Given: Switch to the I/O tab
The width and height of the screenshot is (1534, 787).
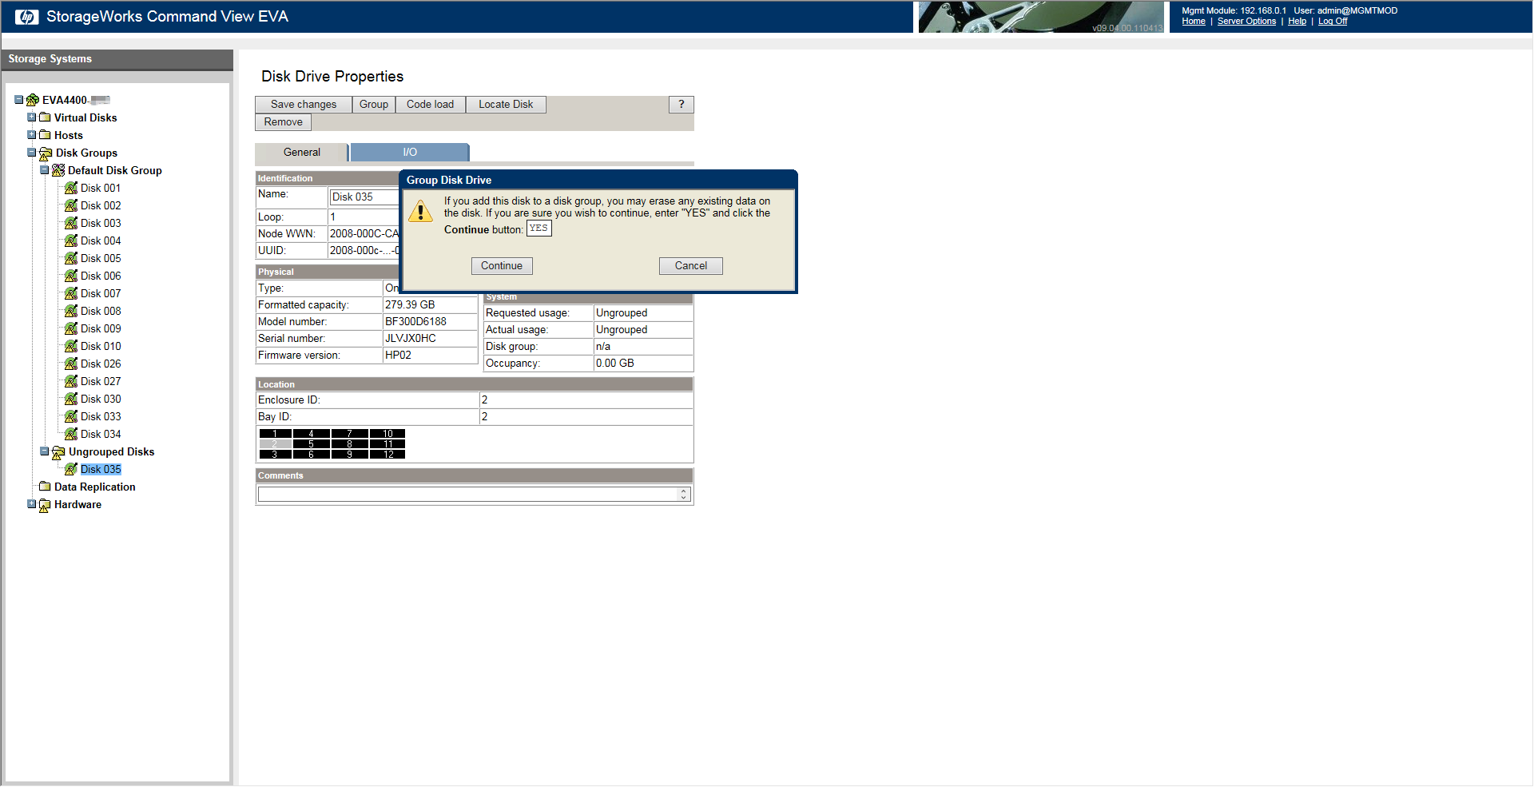Looking at the screenshot, I should [x=409, y=153].
